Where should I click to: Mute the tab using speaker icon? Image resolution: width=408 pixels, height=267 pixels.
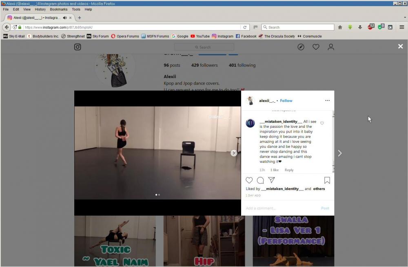pyautogui.click(x=65, y=18)
